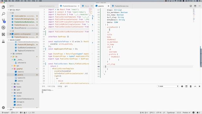Image resolution: width=202 pixels, height=114 pixels.
Task: Open notifications bell in status bar
Action: coord(198,113)
